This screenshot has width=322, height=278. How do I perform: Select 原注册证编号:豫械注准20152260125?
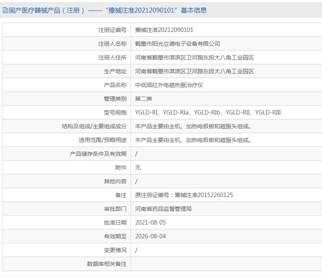pyautogui.click(x=184, y=195)
